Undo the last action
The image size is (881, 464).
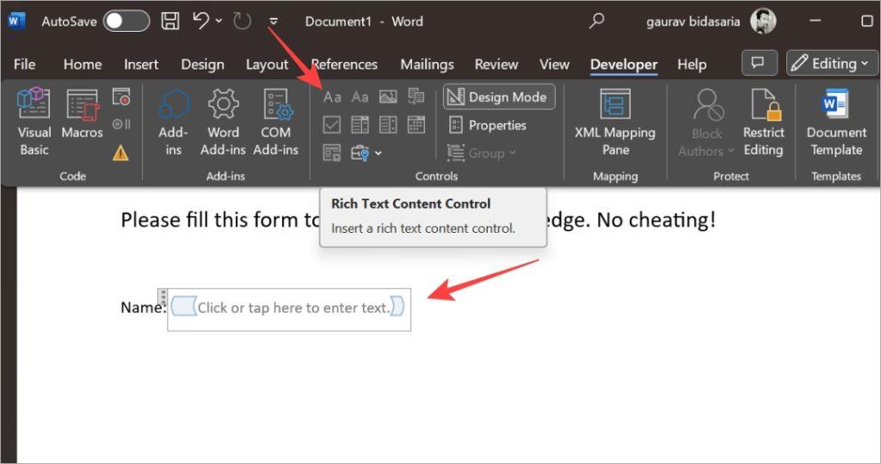tap(200, 21)
